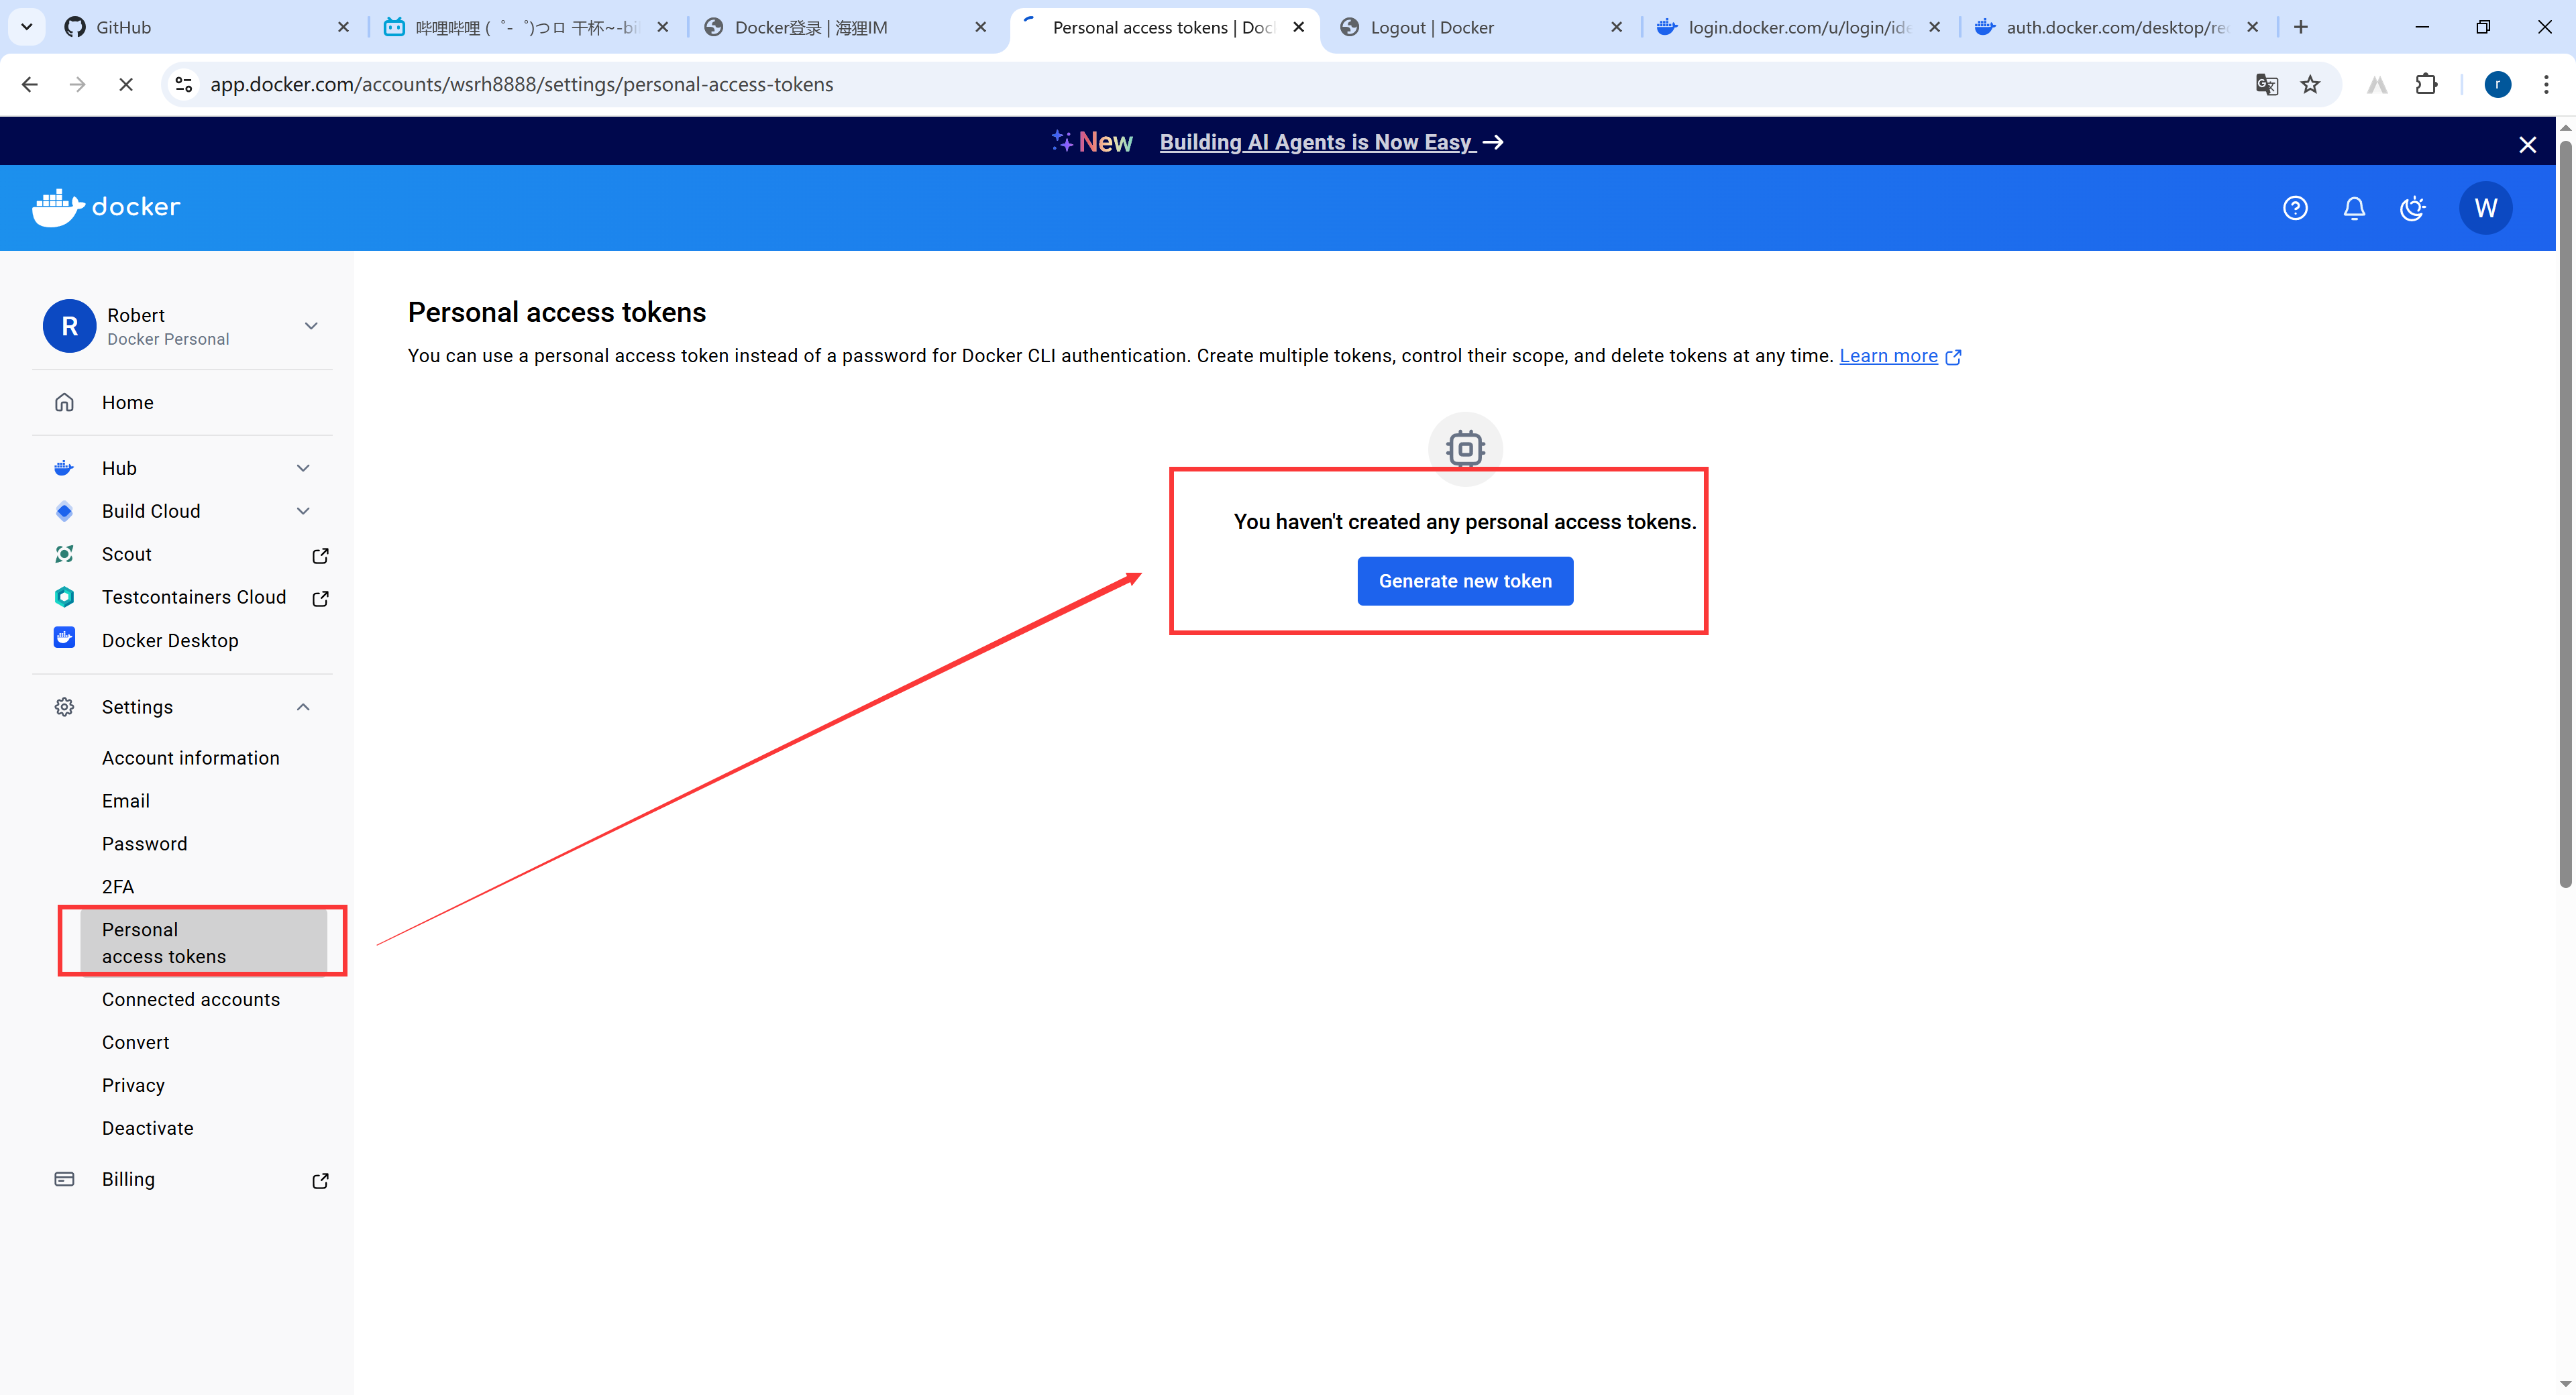Open the 2FA settings page
The image size is (2576, 1395).
[x=118, y=887]
